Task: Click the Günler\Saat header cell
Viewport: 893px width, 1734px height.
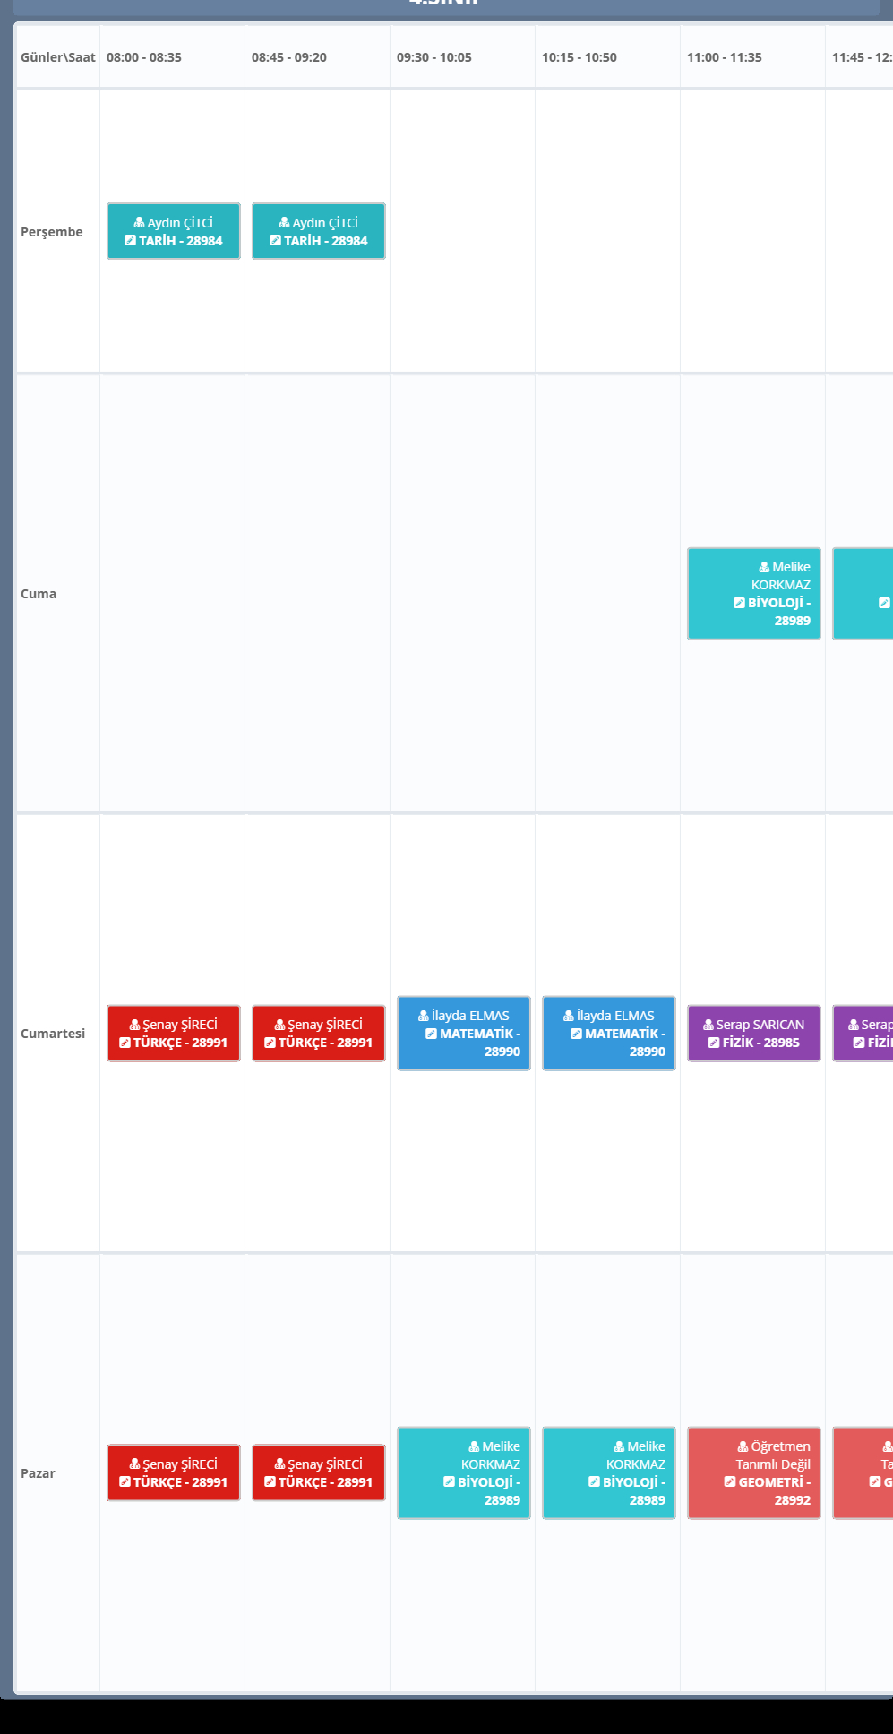Action: point(58,57)
